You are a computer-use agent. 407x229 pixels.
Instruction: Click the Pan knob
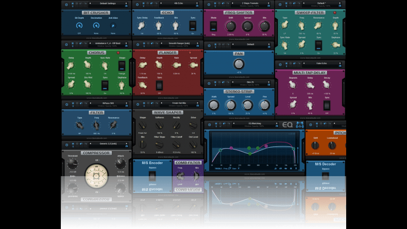239,64
